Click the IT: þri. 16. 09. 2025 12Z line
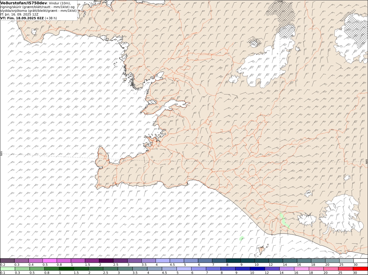The width and height of the screenshot is (368, 275). [x=19, y=14]
